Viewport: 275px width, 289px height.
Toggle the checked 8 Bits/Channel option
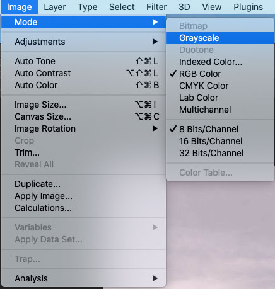click(x=220, y=129)
